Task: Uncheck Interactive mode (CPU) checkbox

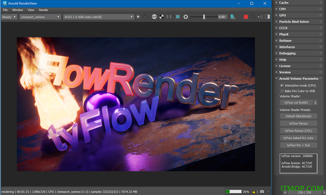Action: pyautogui.click(x=282, y=85)
